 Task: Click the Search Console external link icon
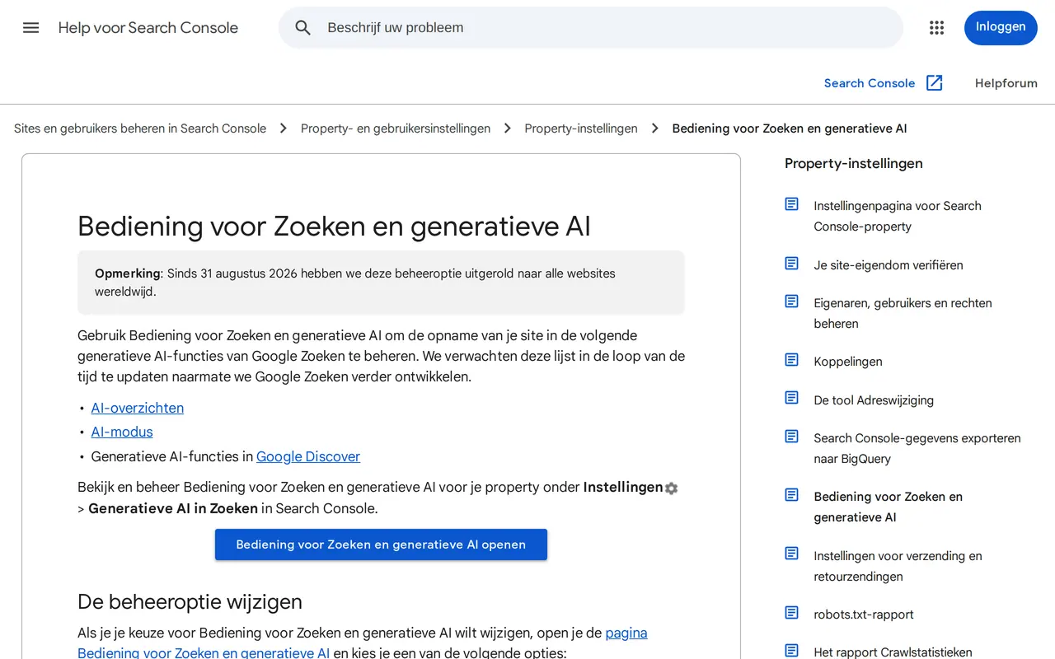934,82
